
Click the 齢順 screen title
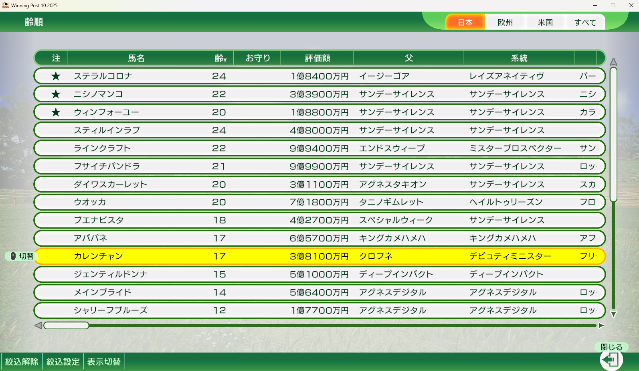click(34, 22)
